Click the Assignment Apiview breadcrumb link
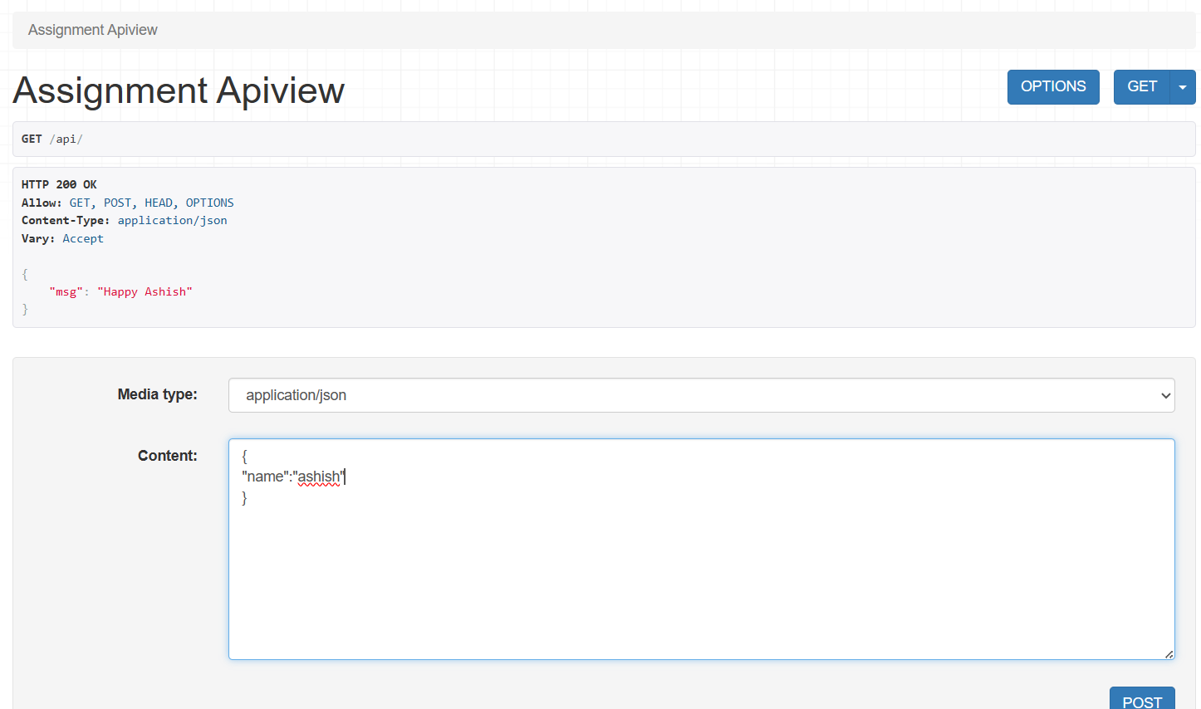Viewport: 1201px width, 709px height. click(93, 30)
